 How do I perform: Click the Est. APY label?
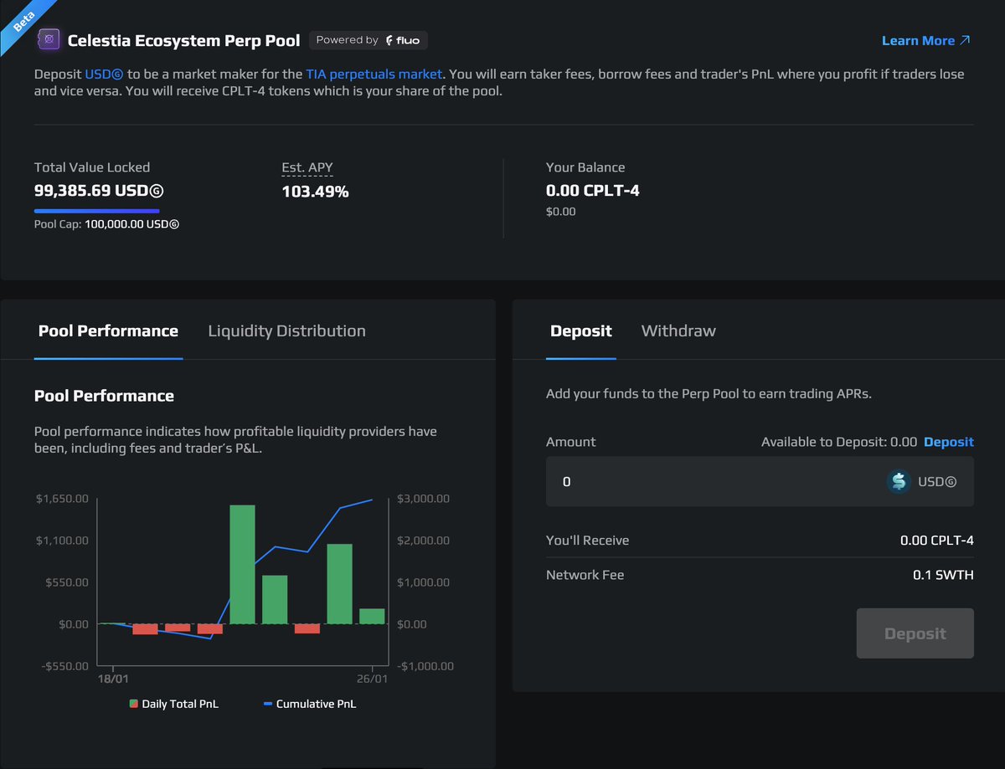(307, 167)
